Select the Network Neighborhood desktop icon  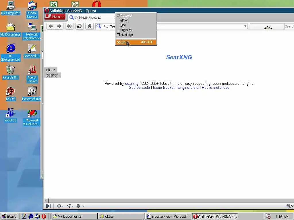point(32,31)
